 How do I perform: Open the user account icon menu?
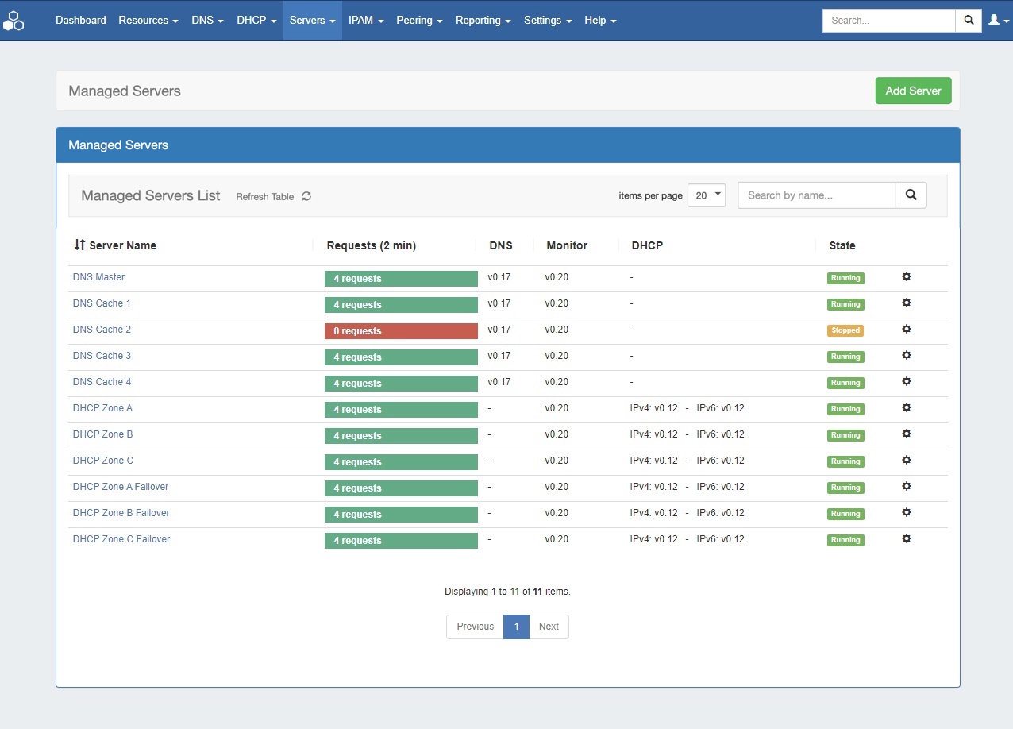pos(996,21)
